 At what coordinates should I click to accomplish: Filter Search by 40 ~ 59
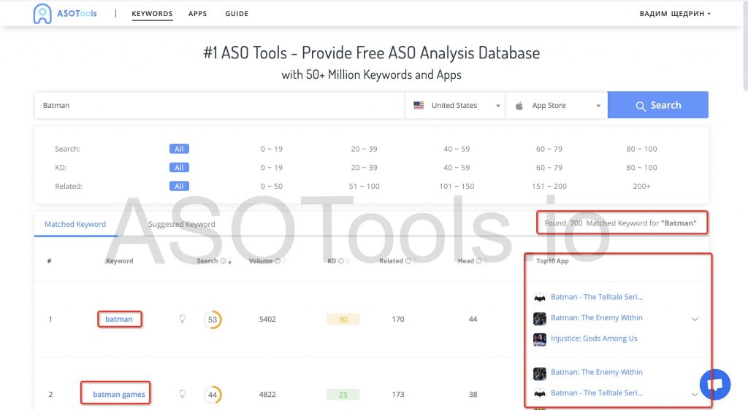click(457, 149)
